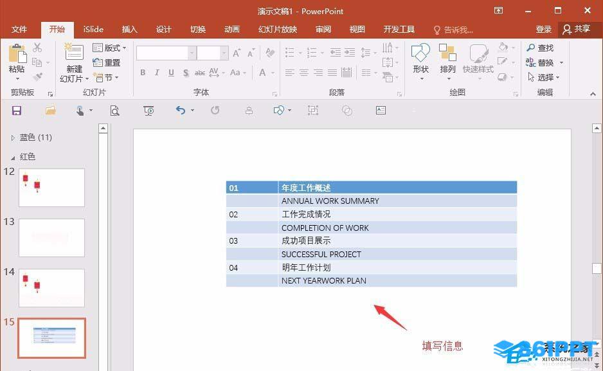Apply bullet list formatting
The image size is (603, 371).
click(x=289, y=53)
